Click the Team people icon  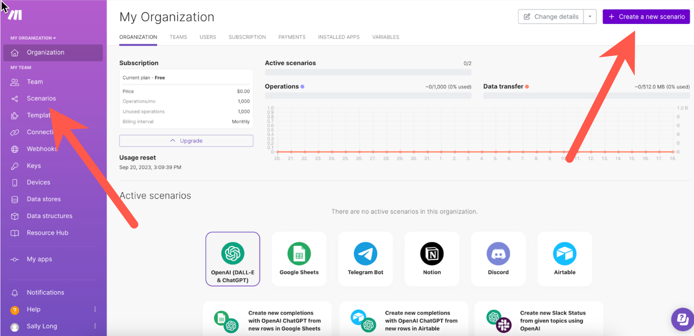point(15,82)
